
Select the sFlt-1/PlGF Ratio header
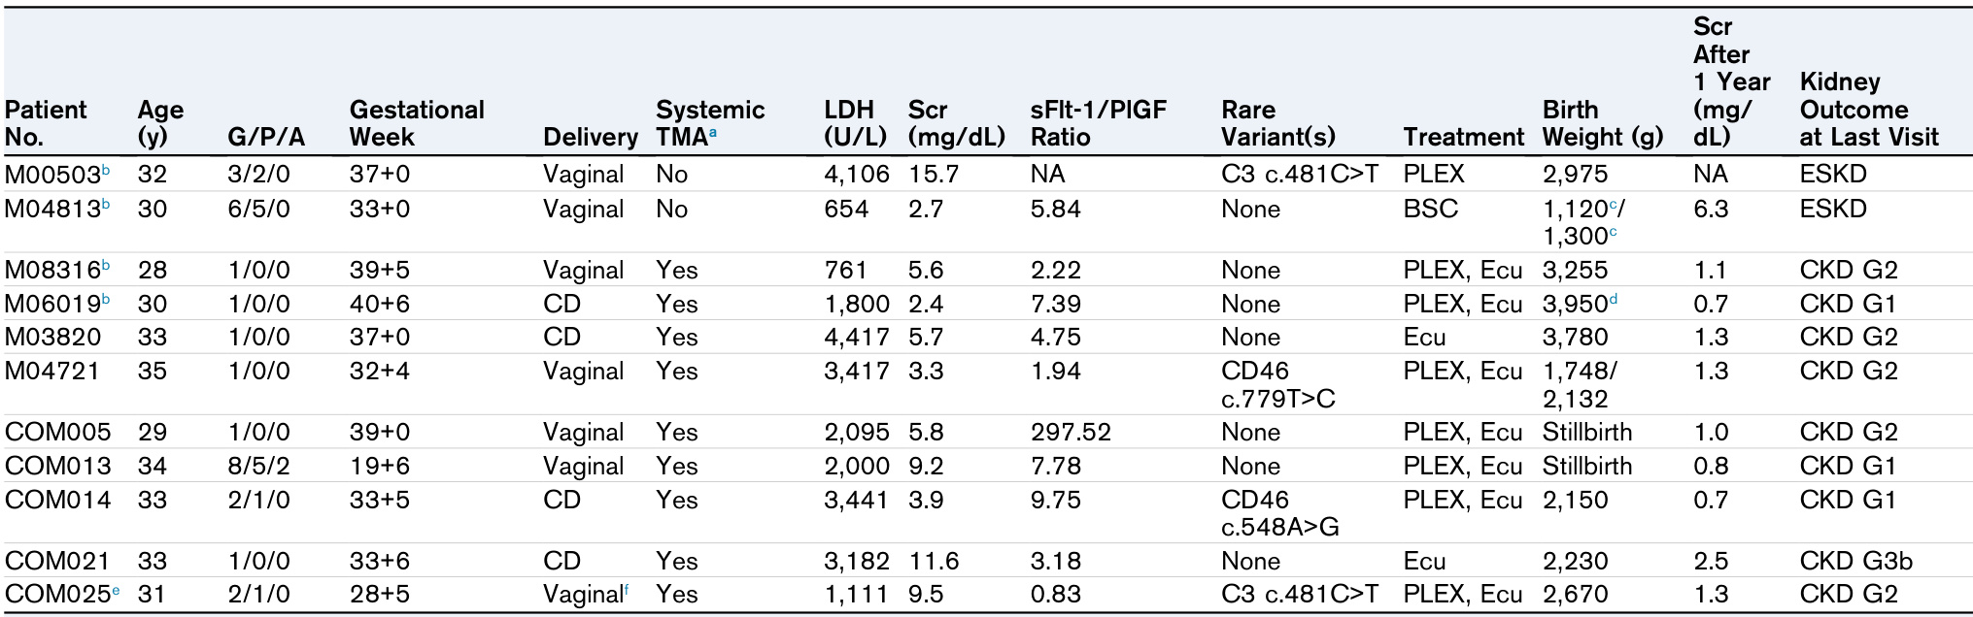click(1098, 123)
